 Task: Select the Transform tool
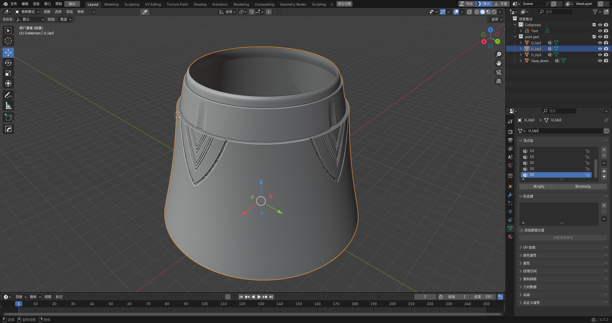[8, 84]
